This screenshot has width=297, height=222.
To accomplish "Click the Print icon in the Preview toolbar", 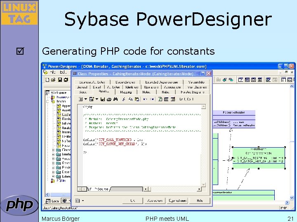I will click(x=109, y=99).
